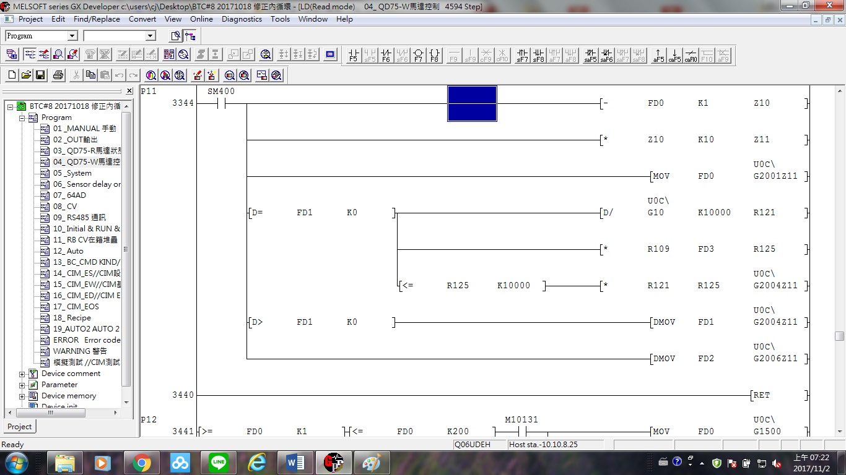Screen dimensions: 846x475
Task: Click the invert operation result caF10 icon
Action: click(691, 55)
